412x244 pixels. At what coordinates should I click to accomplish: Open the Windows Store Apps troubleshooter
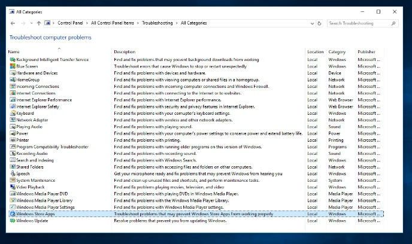35,213
